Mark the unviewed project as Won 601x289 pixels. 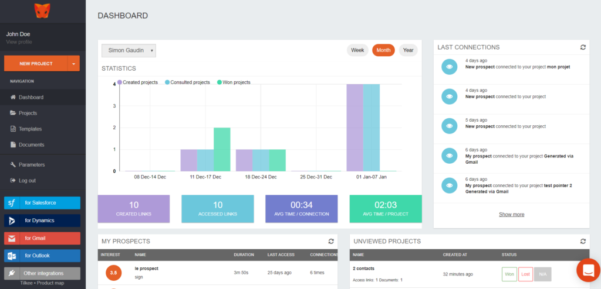tap(508, 274)
